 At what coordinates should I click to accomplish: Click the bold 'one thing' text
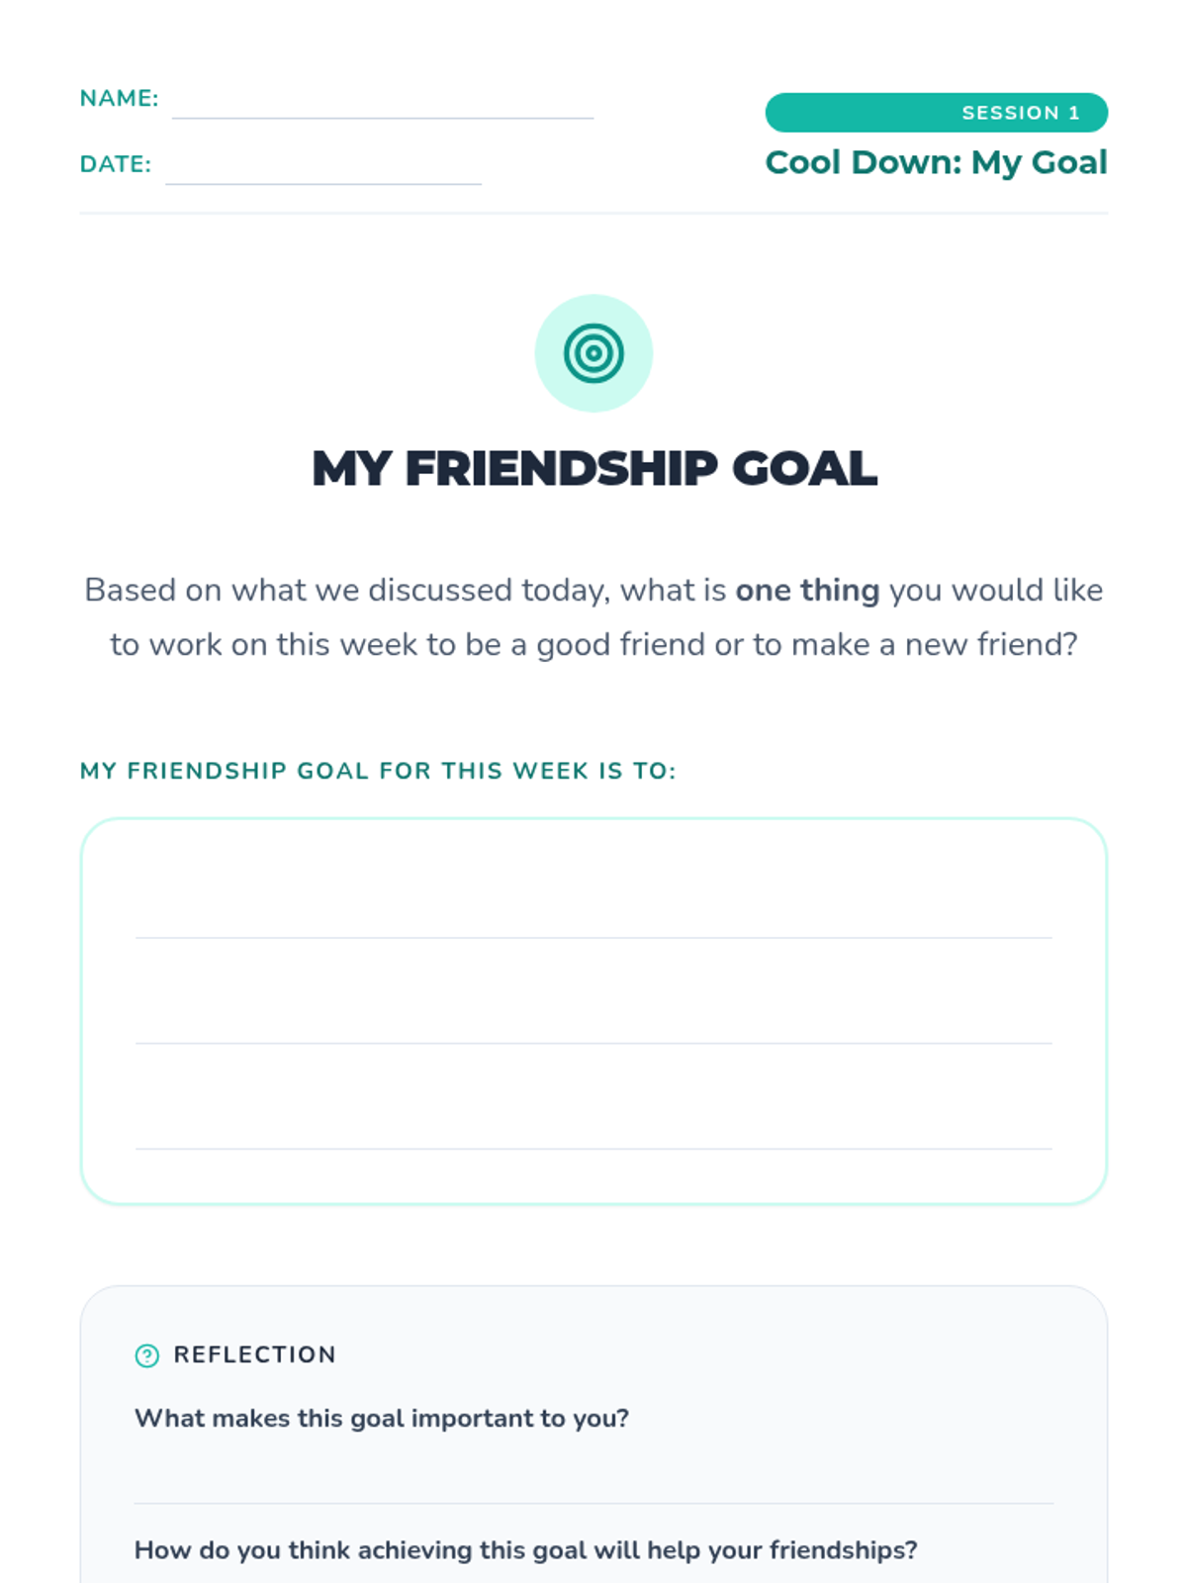[x=807, y=590]
